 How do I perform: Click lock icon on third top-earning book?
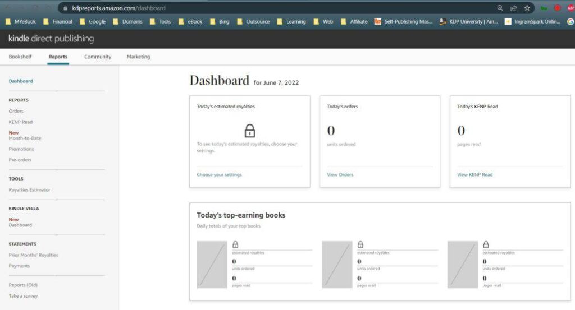486,244
